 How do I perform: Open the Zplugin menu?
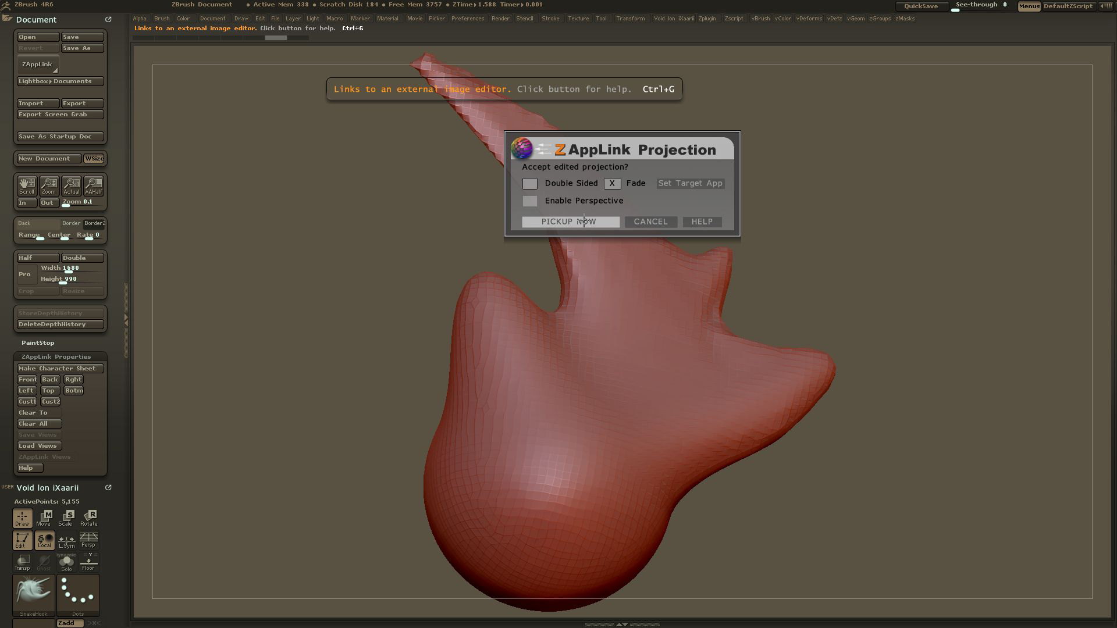click(707, 19)
